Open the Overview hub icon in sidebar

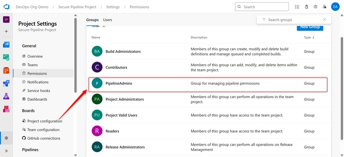(6, 45)
